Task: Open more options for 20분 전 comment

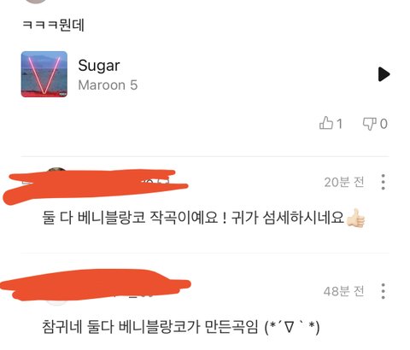Action: point(384,182)
